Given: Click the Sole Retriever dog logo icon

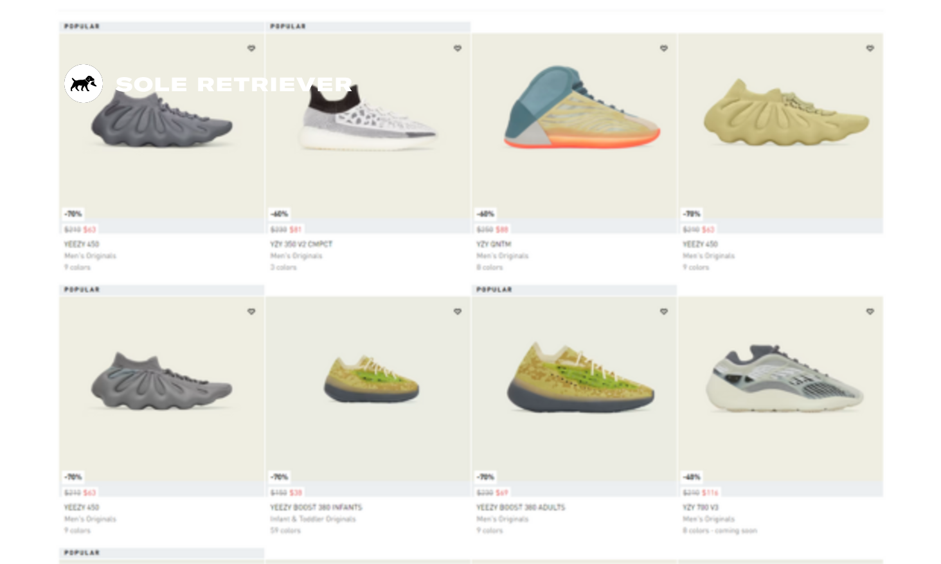Looking at the screenshot, I should point(84,84).
